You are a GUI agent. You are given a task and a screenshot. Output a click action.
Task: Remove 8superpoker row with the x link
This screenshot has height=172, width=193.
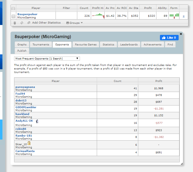click(184, 16)
